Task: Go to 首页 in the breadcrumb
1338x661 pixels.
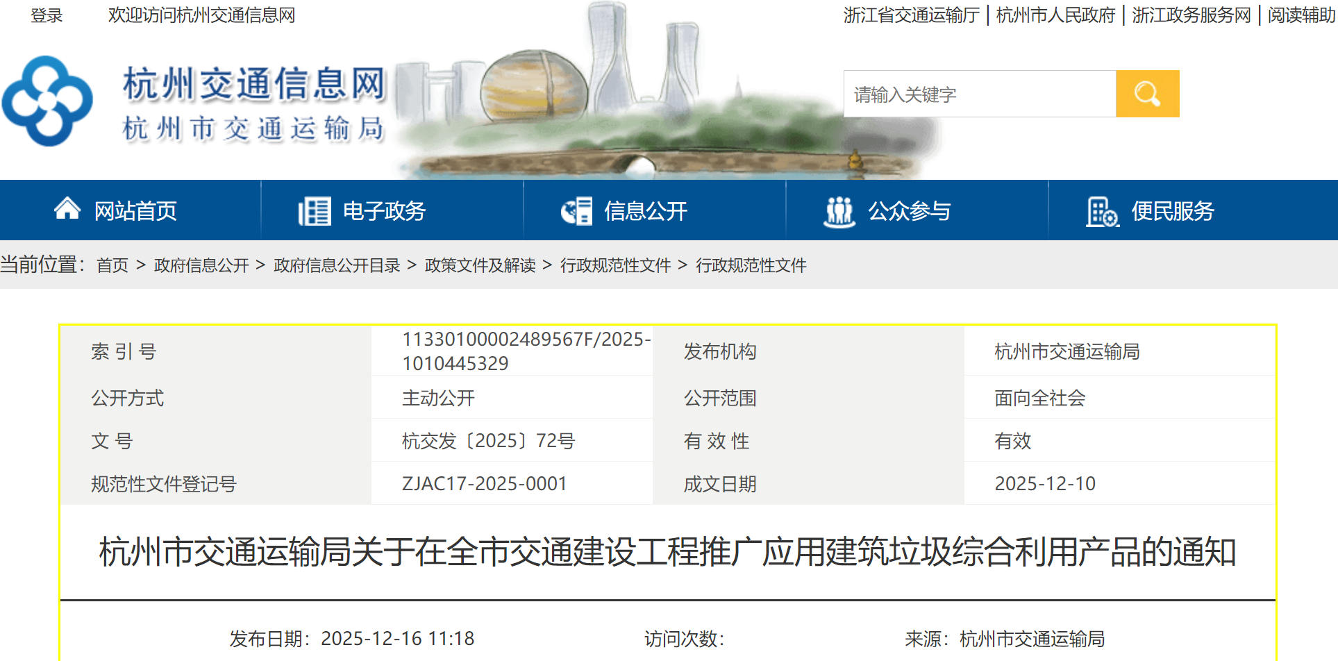Action: 112,265
